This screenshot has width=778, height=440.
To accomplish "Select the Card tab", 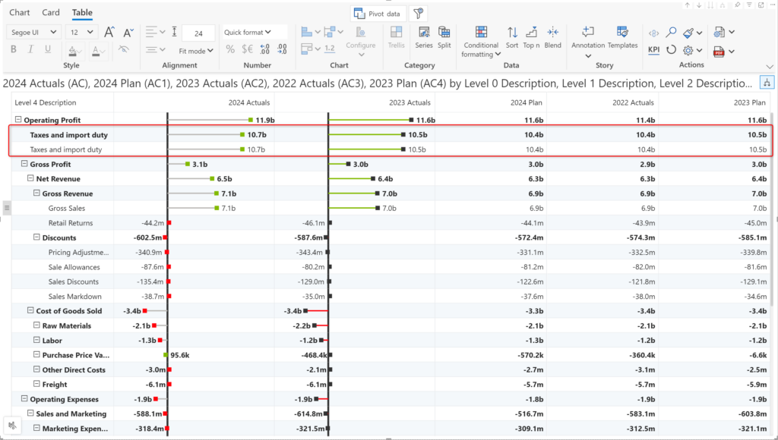I will [51, 12].
